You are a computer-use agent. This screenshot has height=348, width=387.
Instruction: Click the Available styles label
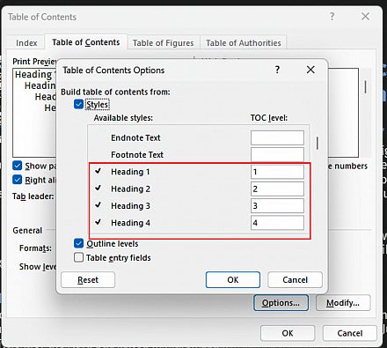[x=123, y=118]
